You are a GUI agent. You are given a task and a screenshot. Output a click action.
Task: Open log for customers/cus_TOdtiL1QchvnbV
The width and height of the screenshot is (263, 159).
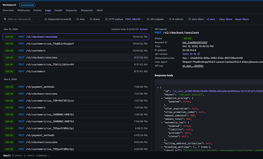point(76,64)
